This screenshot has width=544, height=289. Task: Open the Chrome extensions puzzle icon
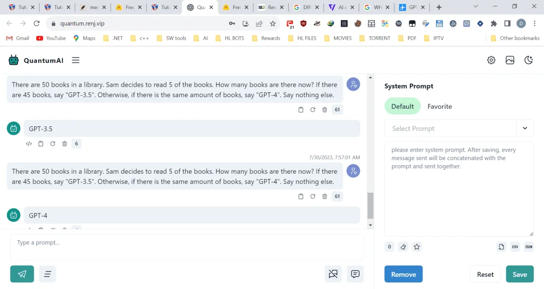click(x=493, y=23)
